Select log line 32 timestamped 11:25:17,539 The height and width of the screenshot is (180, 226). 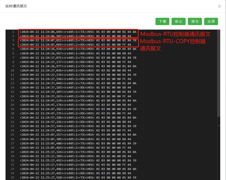(76, 165)
